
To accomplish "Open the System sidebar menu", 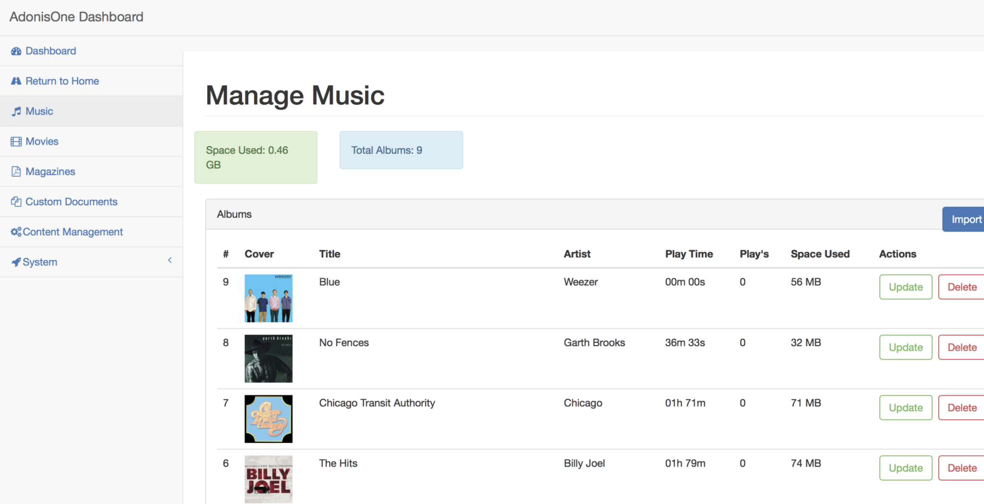I will pyautogui.click(x=91, y=262).
